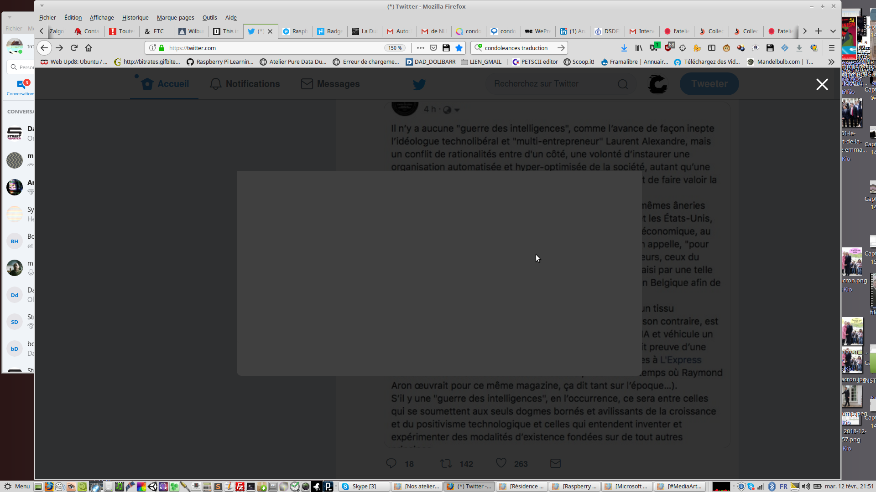Reload the current Twitter page
This screenshot has width=876, height=492.
74,48
